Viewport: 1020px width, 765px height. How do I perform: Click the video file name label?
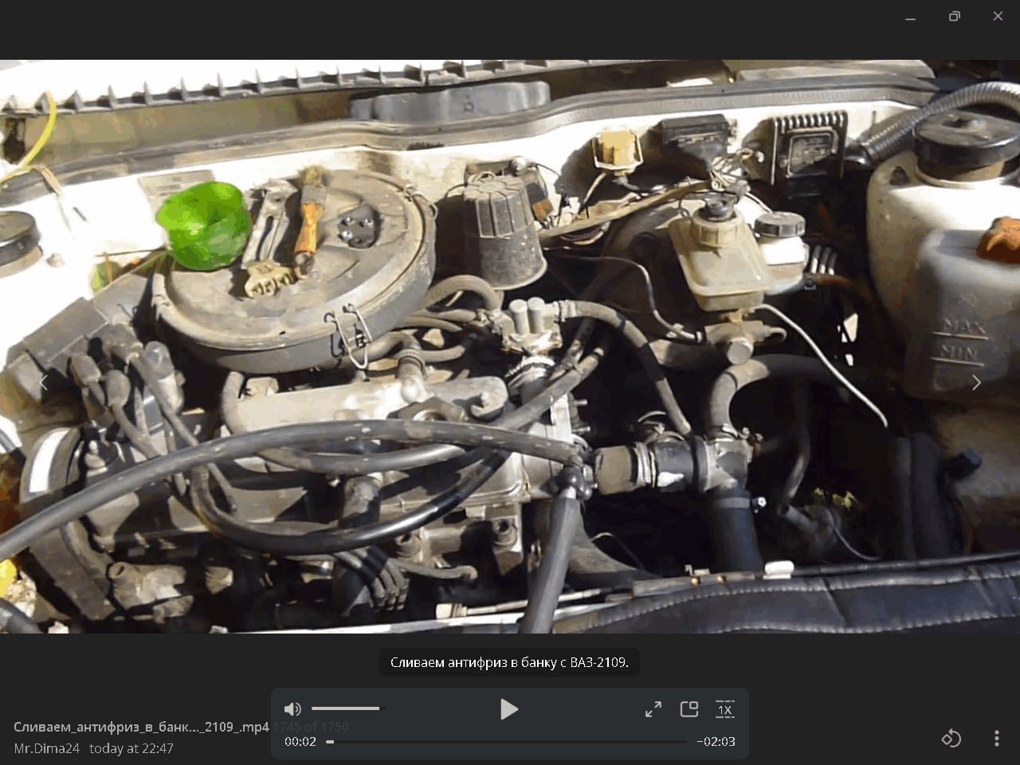pos(142,727)
